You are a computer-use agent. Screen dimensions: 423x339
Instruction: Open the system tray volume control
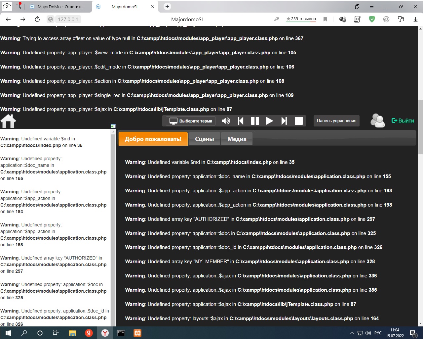click(368, 333)
